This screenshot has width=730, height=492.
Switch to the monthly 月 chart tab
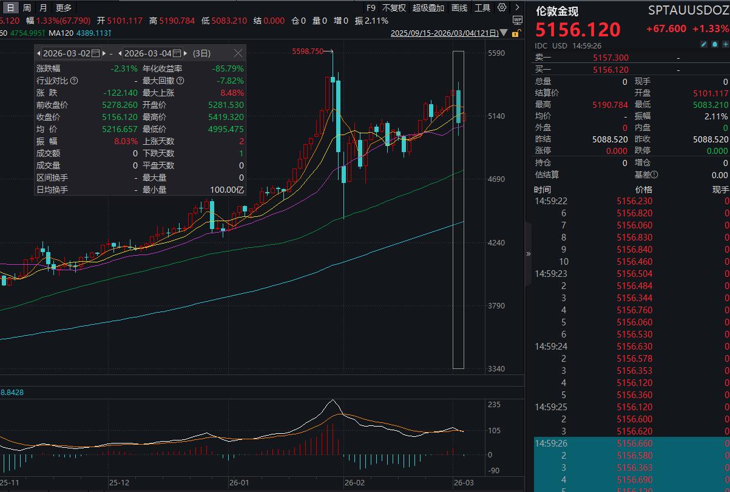pos(42,8)
